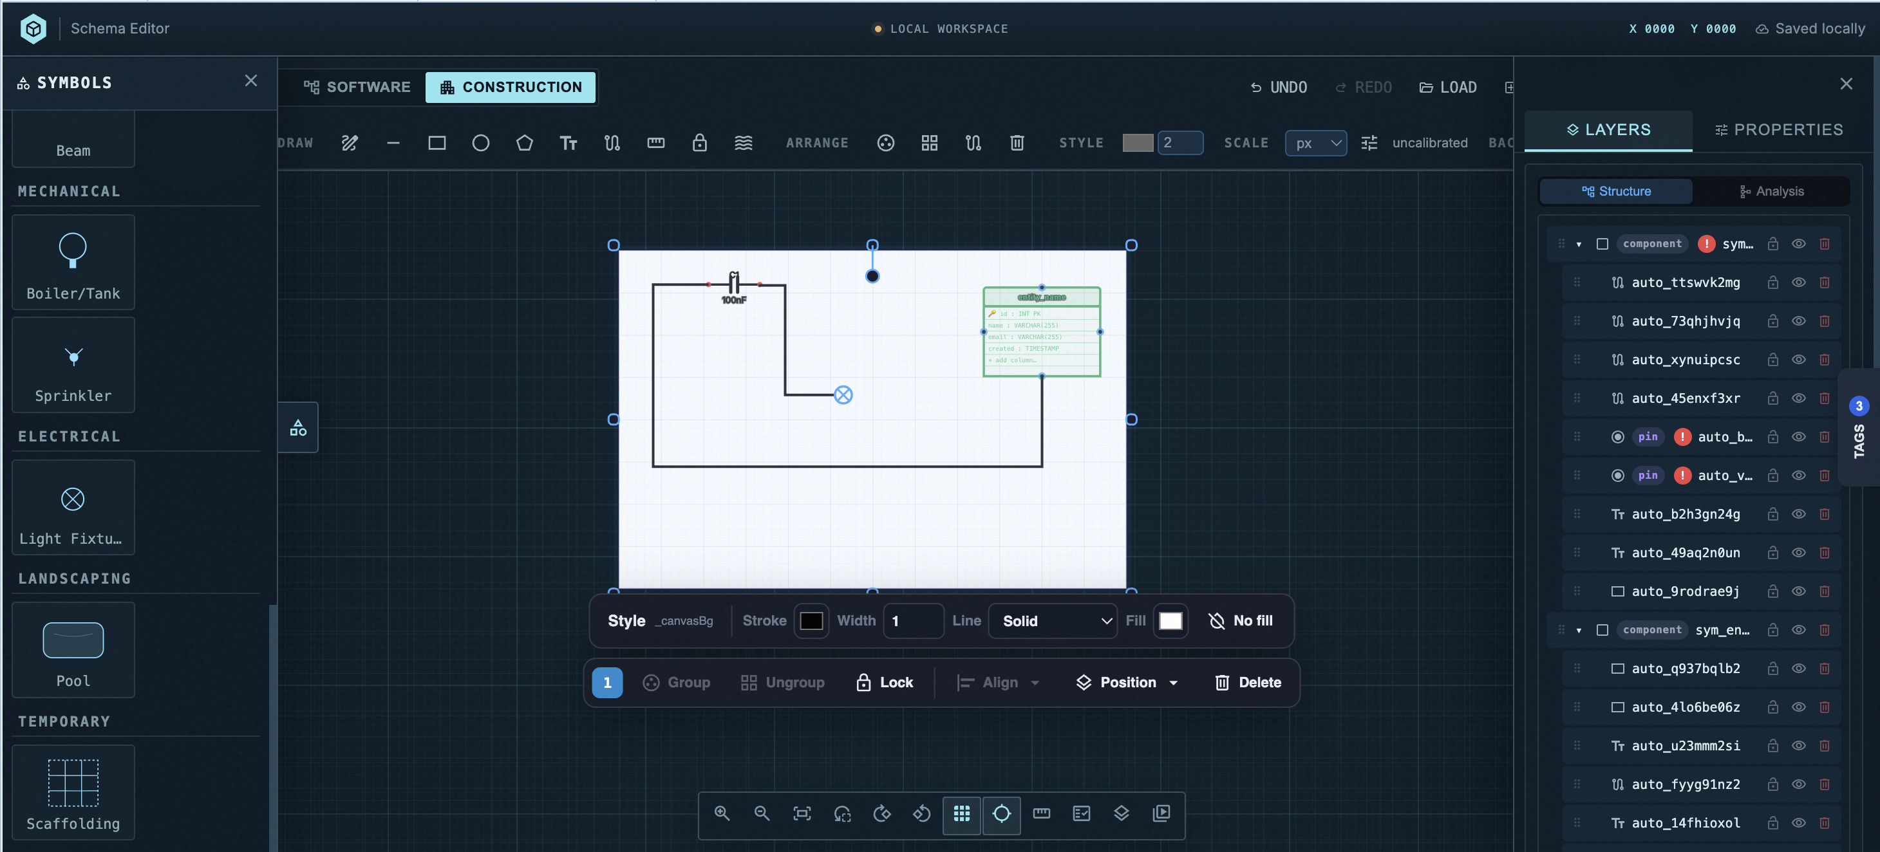Image resolution: width=1880 pixels, height=852 pixels.
Task: Fit canvas to screen
Action: tap(802, 813)
